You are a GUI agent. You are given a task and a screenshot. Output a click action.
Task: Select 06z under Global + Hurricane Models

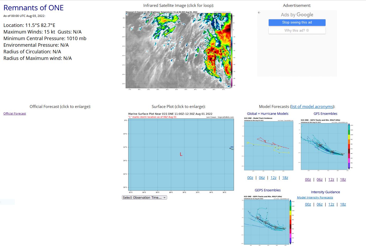[x=262, y=178]
